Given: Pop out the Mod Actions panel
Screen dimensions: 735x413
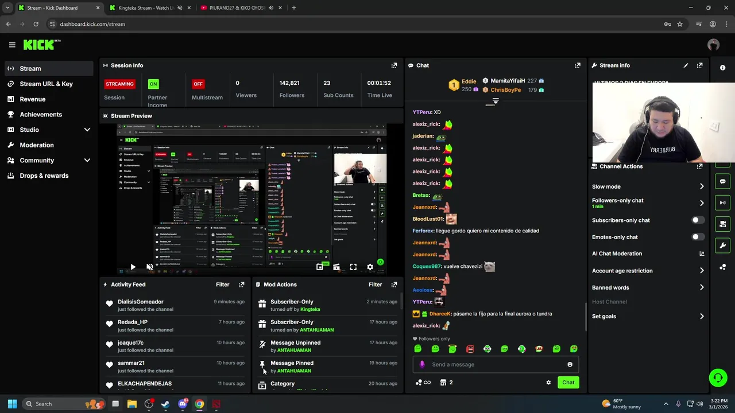Looking at the screenshot, I should pos(394,285).
